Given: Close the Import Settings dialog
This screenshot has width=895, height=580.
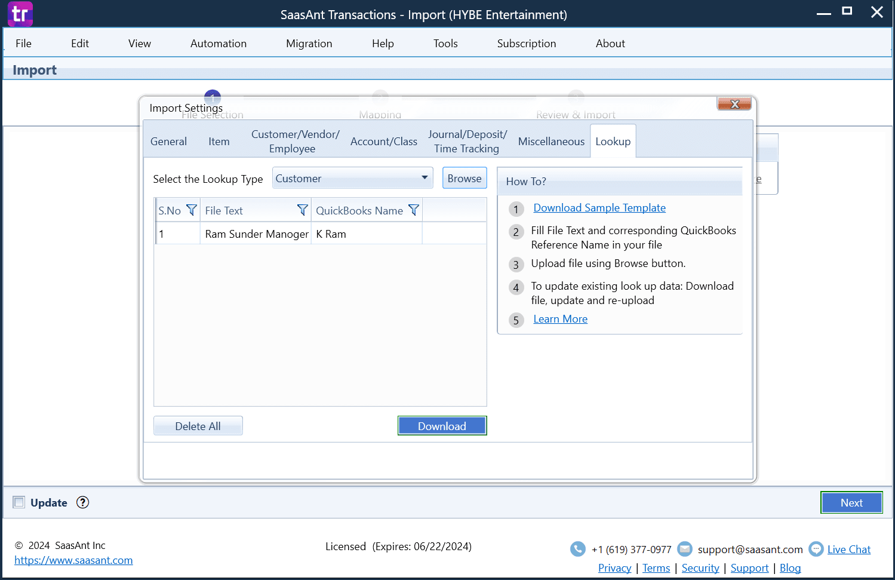Looking at the screenshot, I should pos(734,104).
